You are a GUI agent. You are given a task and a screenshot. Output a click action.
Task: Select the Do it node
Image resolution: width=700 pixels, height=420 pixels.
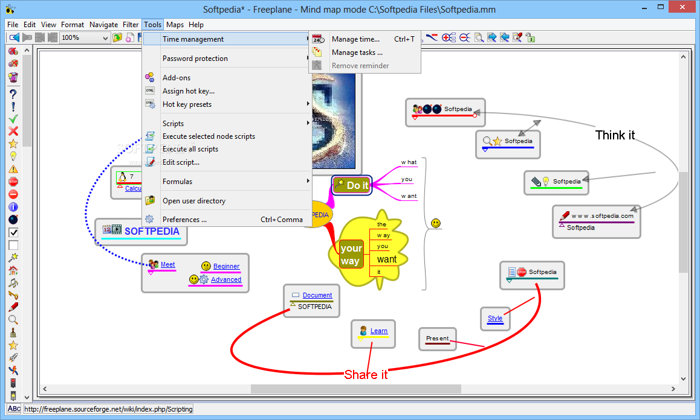click(352, 185)
